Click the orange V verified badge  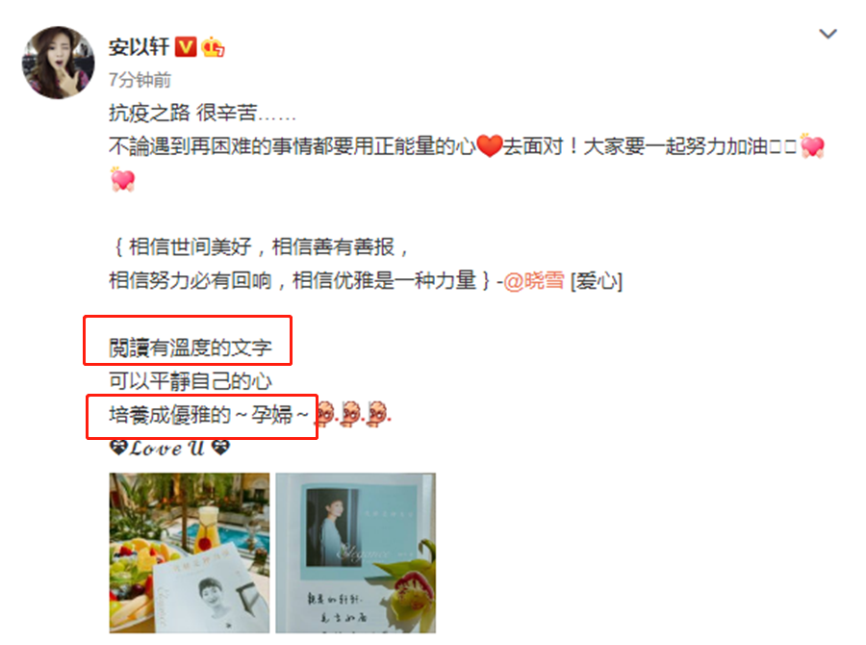tap(186, 47)
